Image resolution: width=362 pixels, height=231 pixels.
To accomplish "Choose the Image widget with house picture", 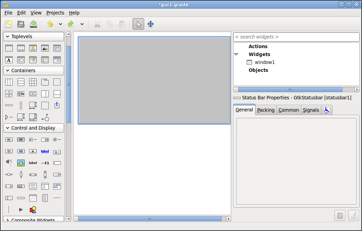I will click(21, 163).
